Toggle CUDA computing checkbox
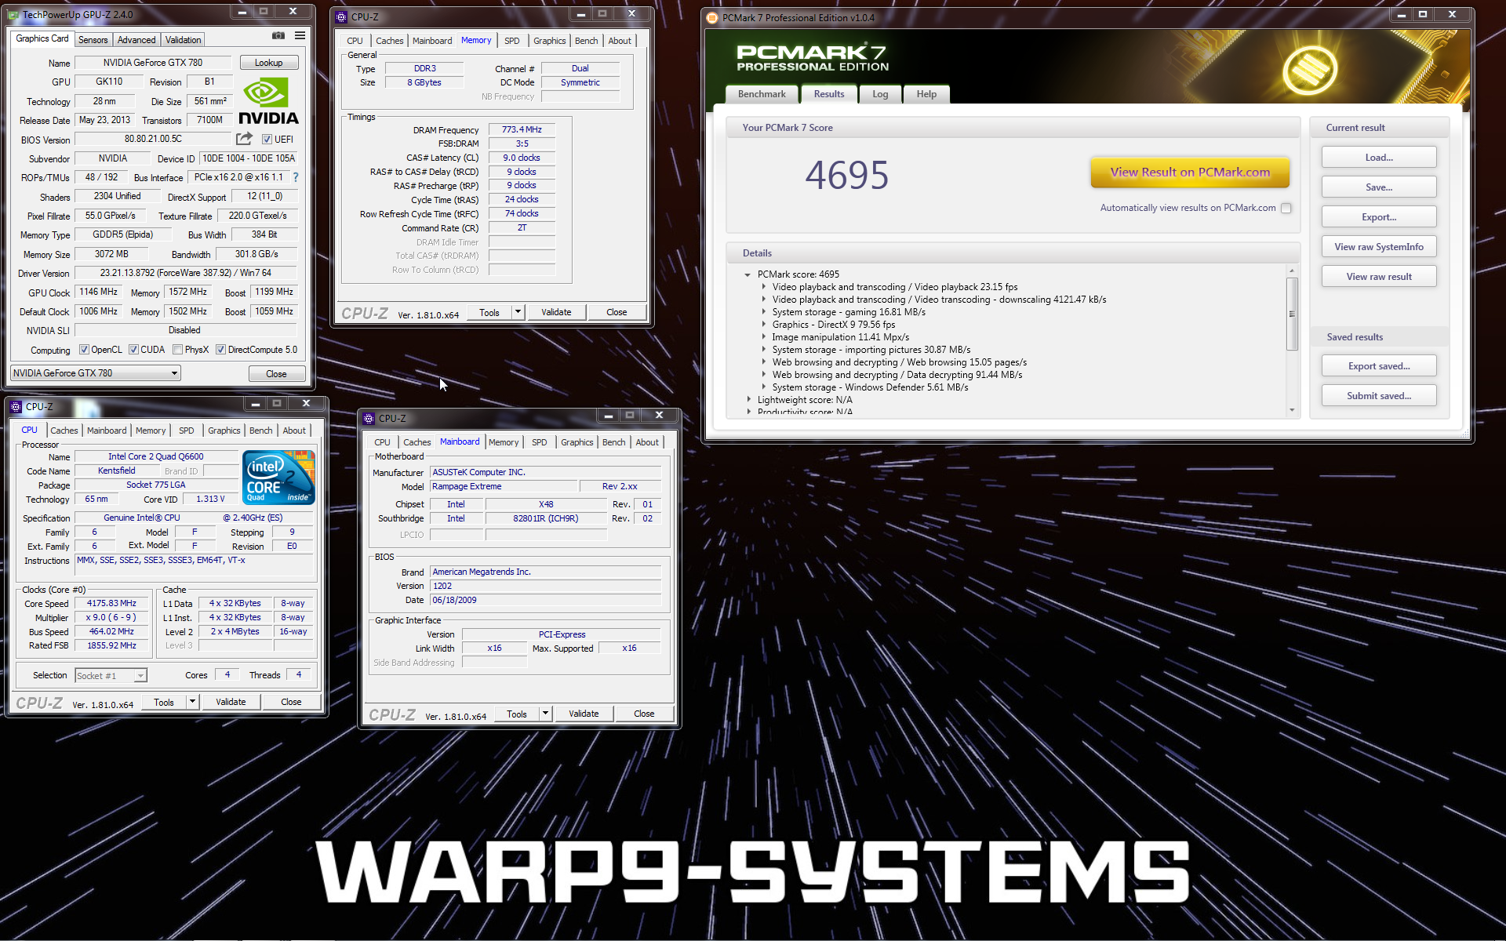This screenshot has width=1506, height=941. coord(133,350)
